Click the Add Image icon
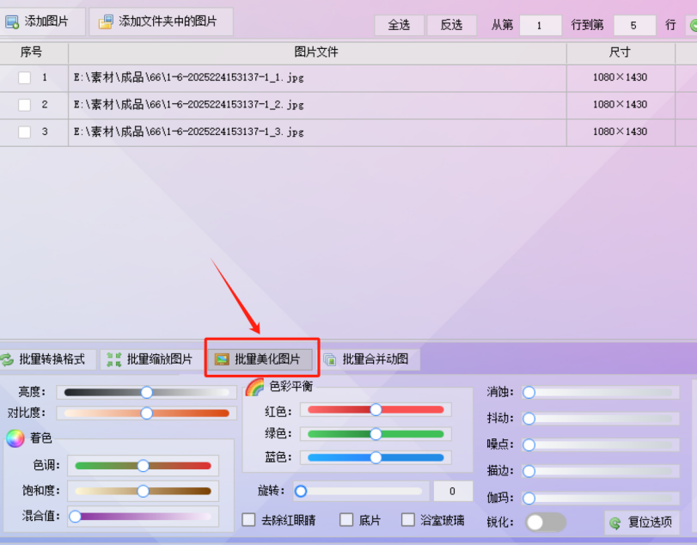The image size is (697, 545). 12,21
